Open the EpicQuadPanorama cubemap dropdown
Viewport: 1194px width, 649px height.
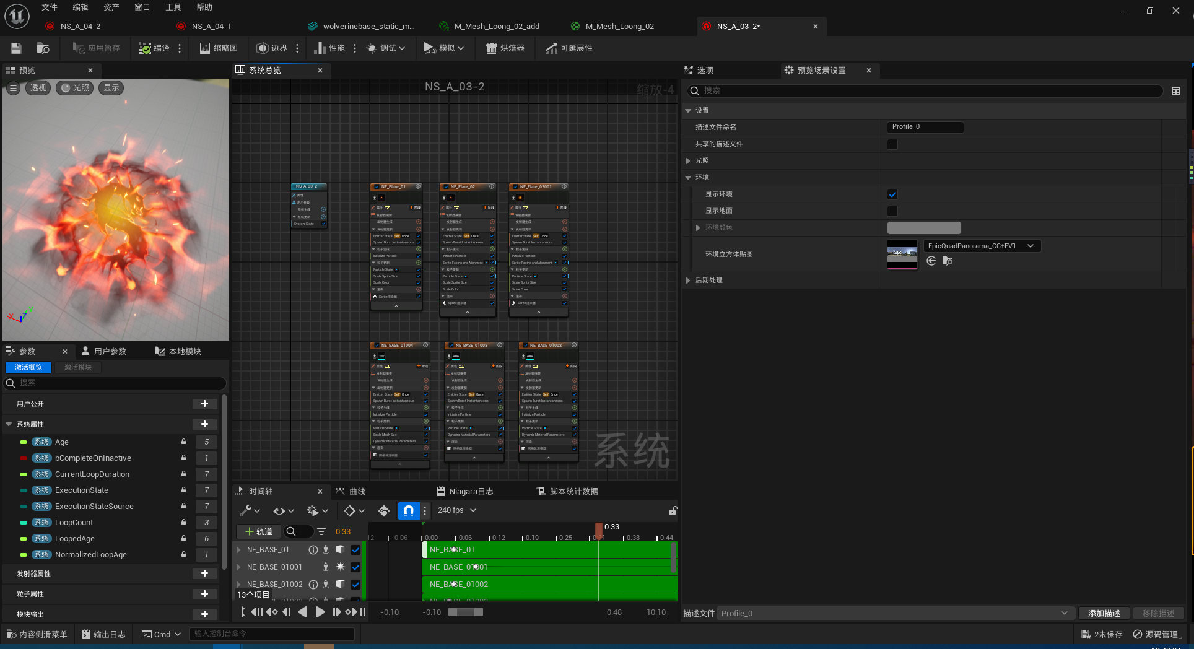coord(982,246)
